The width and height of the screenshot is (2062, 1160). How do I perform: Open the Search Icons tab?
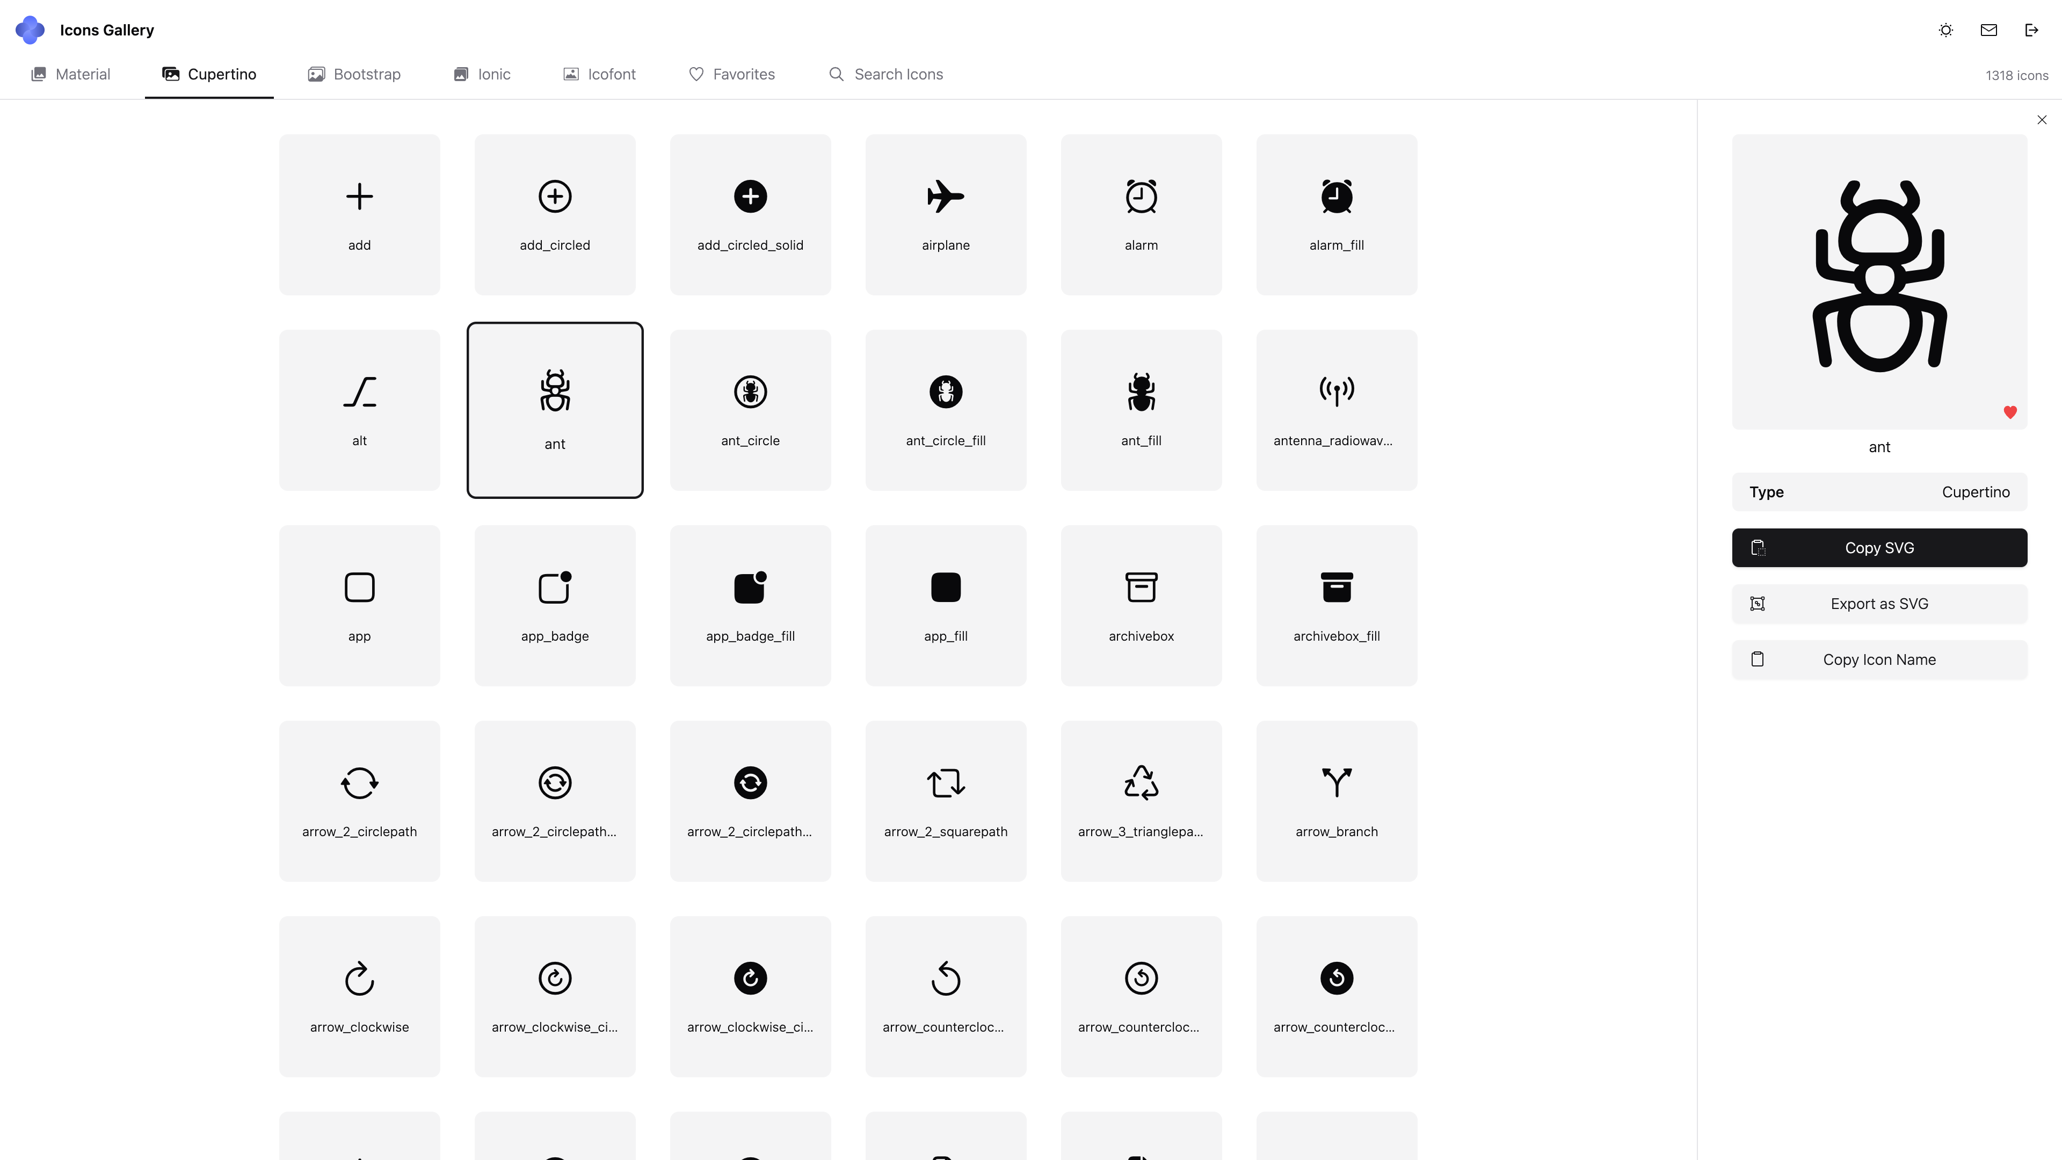pos(885,75)
